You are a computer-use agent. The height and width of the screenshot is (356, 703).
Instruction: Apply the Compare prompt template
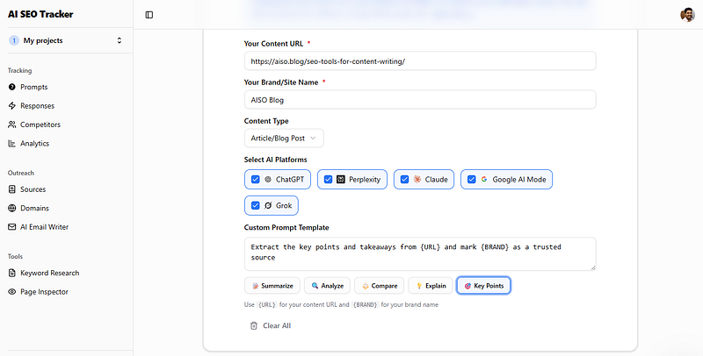(380, 285)
